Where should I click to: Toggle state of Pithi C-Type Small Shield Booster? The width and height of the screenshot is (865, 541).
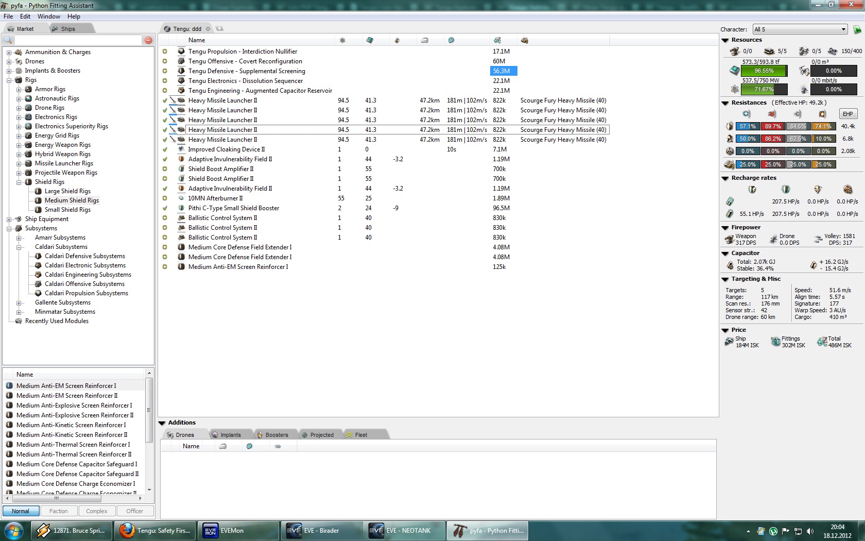click(x=165, y=208)
